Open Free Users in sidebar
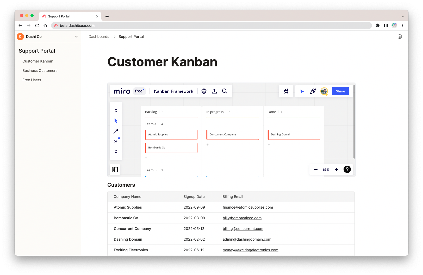 [32, 80]
